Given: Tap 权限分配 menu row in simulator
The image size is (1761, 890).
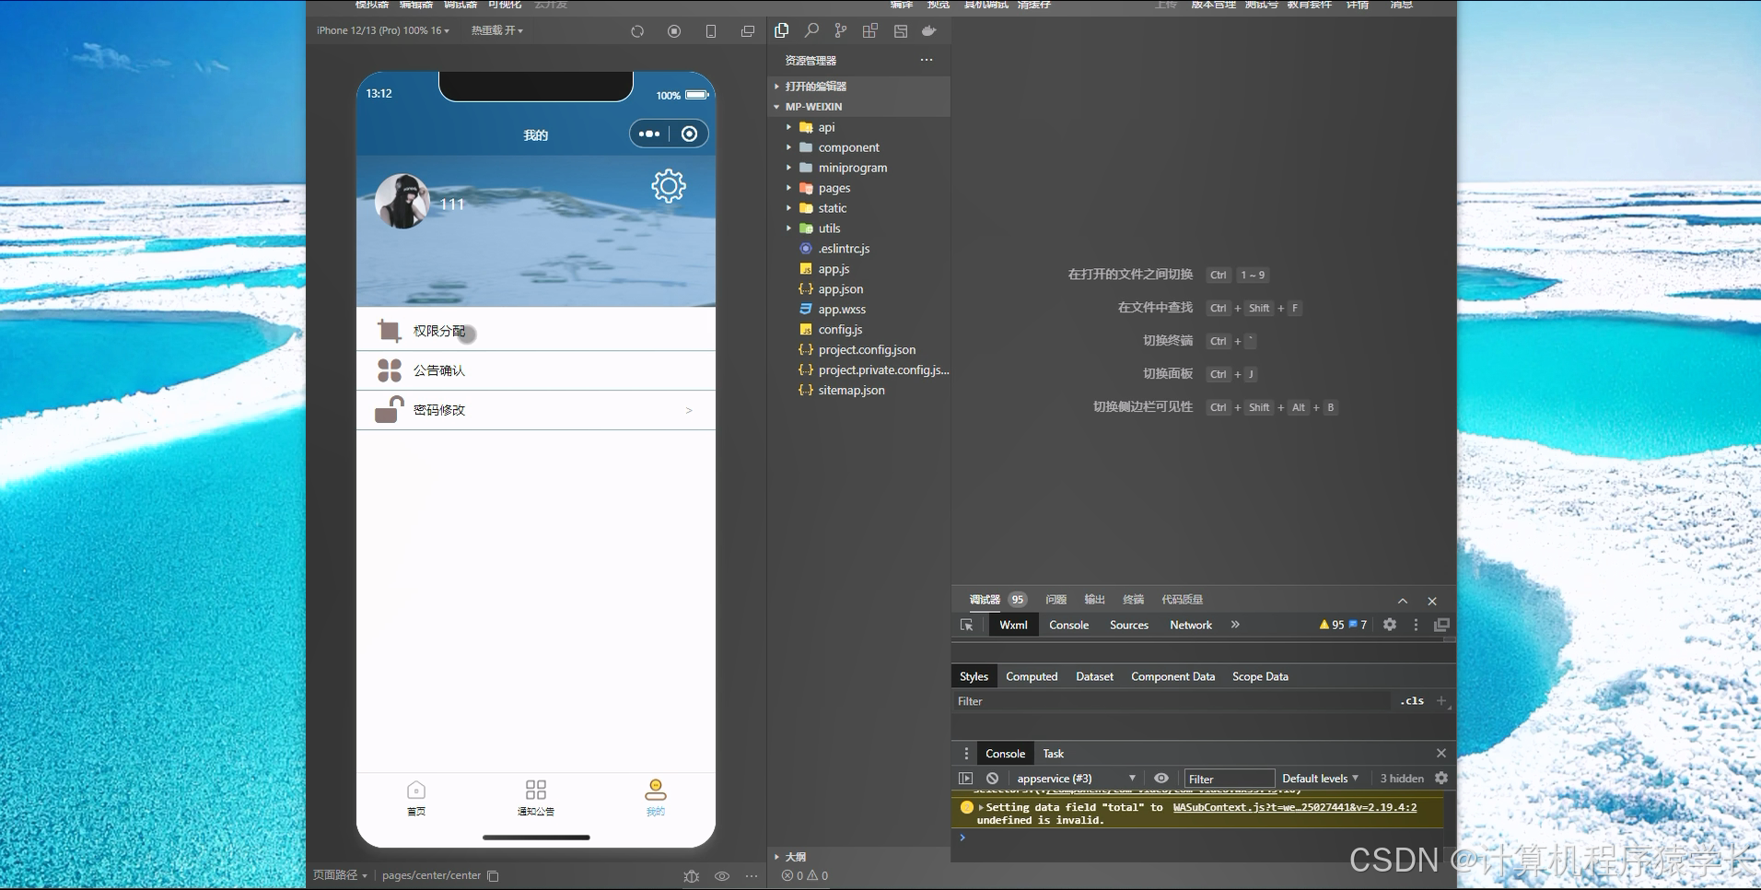Looking at the screenshot, I should pyautogui.click(x=536, y=331).
